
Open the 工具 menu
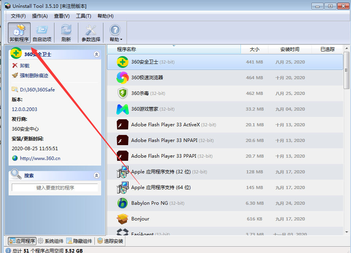click(x=83, y=16)
